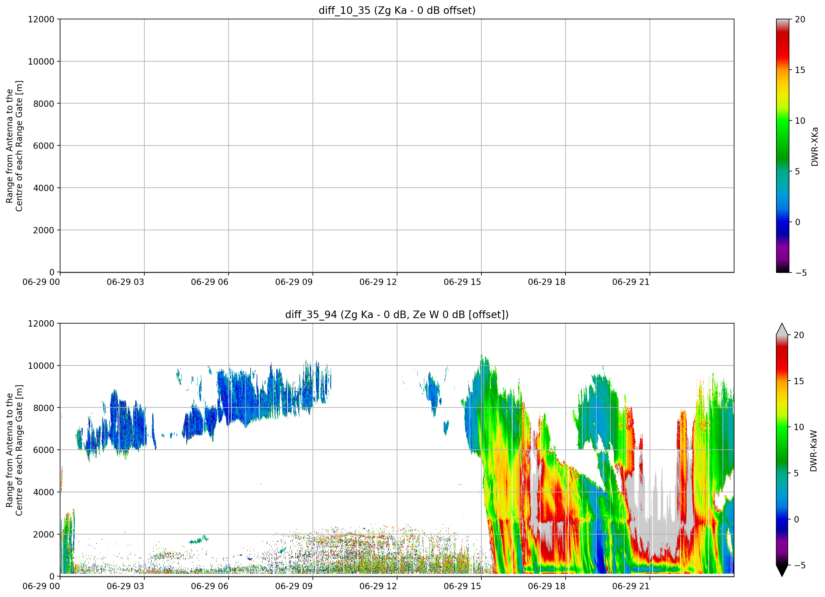The width and height of the screenshot is (825, 597).
Task: Click the lower black arrow of DWR-KaW colorbar
Action: pos(782,570)
